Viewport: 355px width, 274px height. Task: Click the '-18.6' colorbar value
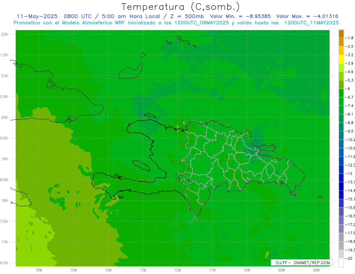click(350, 241)
